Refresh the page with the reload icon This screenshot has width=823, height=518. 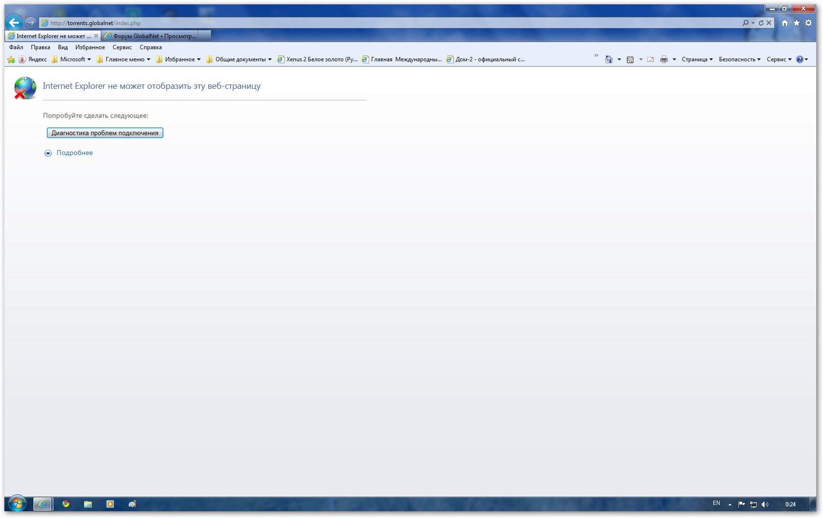[761, 23]
